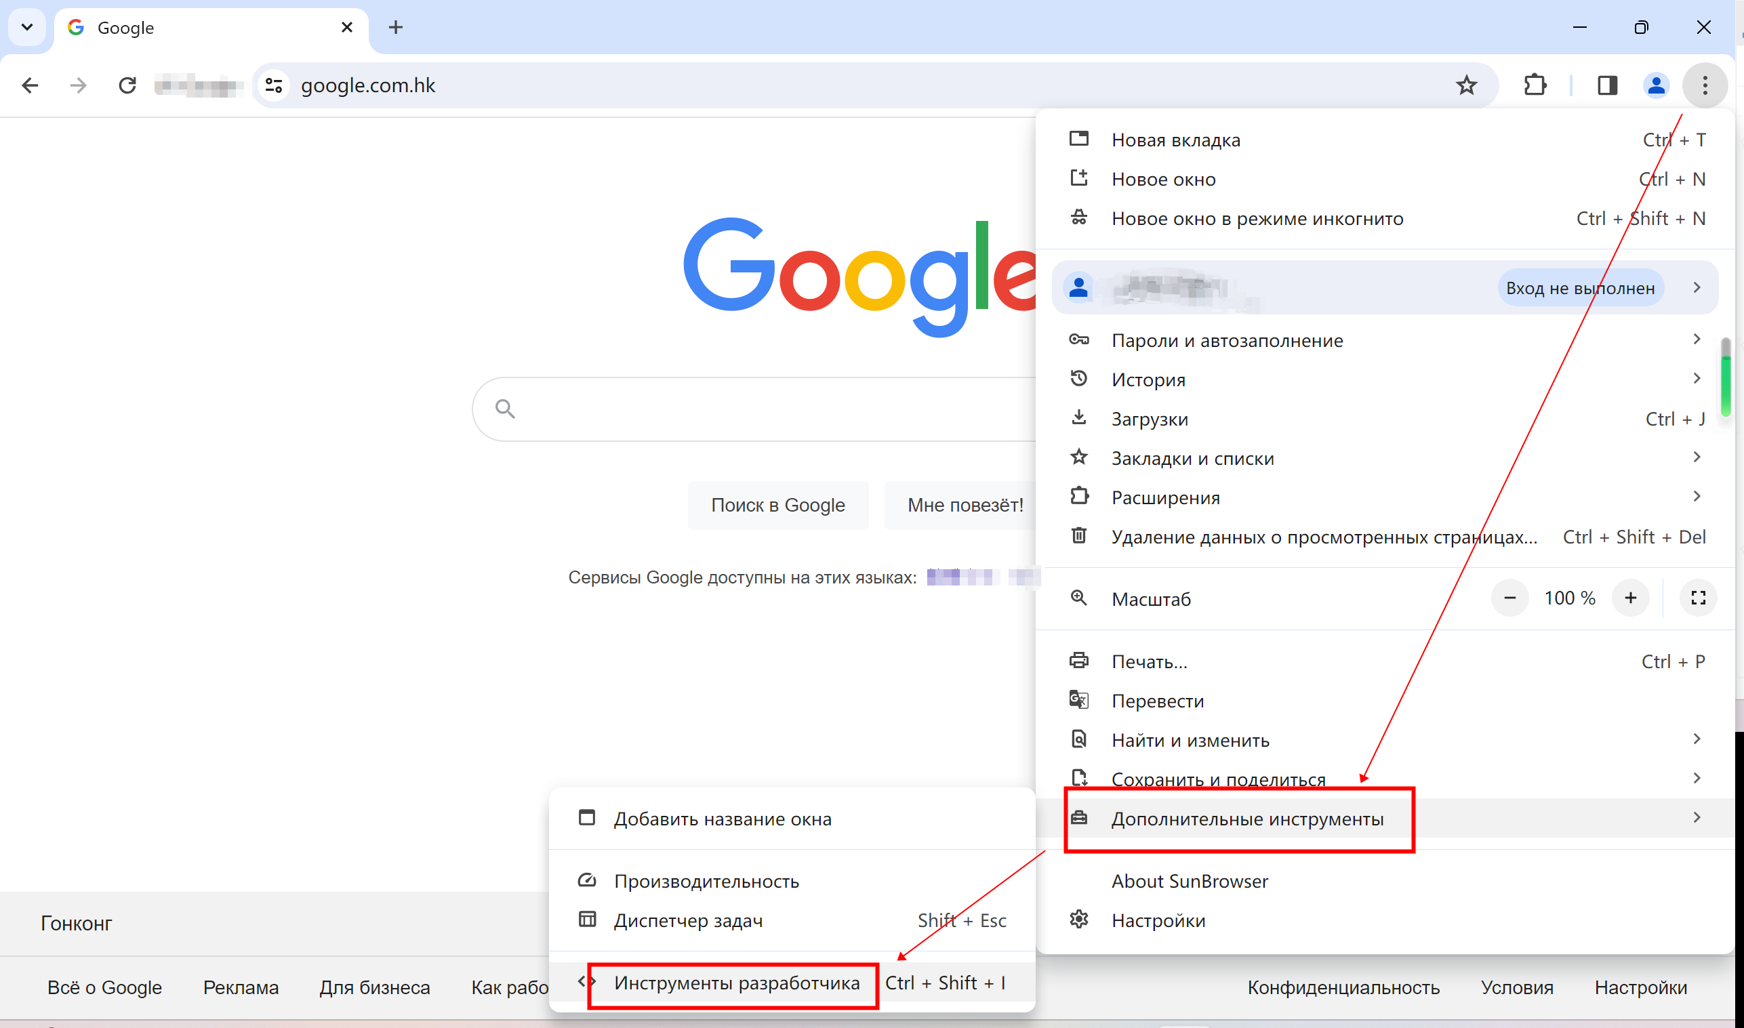Expand Расширения submenu arrow
1744x1028 pixels.
click(x=1696, y=497)
